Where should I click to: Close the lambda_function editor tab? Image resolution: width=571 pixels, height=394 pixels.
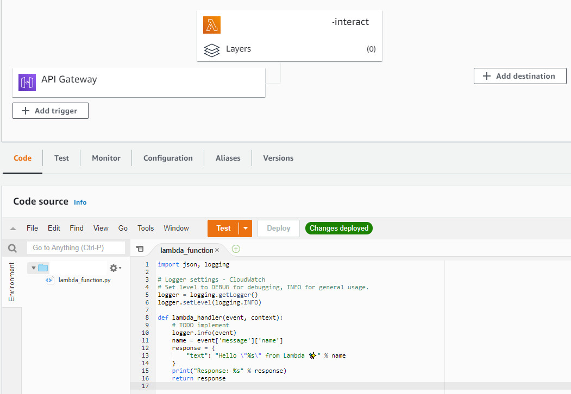(217, 250)
